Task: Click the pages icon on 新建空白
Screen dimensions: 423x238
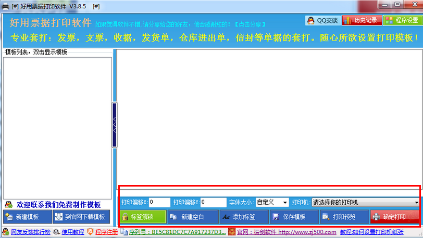Action: 173,217
